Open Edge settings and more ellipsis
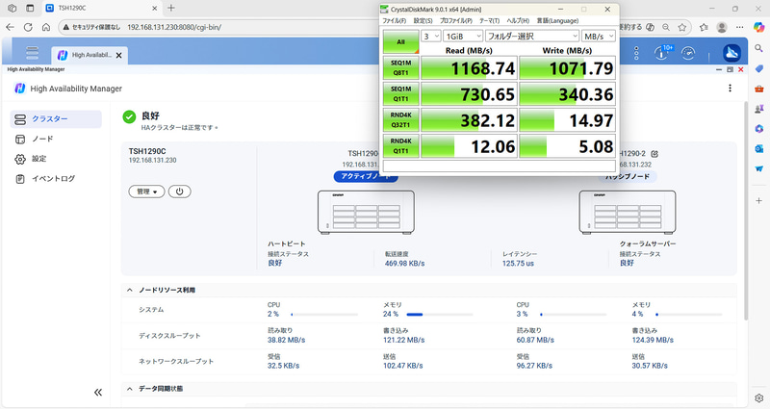Screen dimensions: 770x409 click(739, 27)
